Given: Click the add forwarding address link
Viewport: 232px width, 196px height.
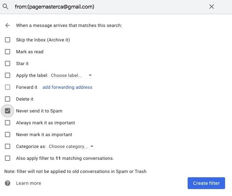Looking at the screenshot, I should 67,87.
